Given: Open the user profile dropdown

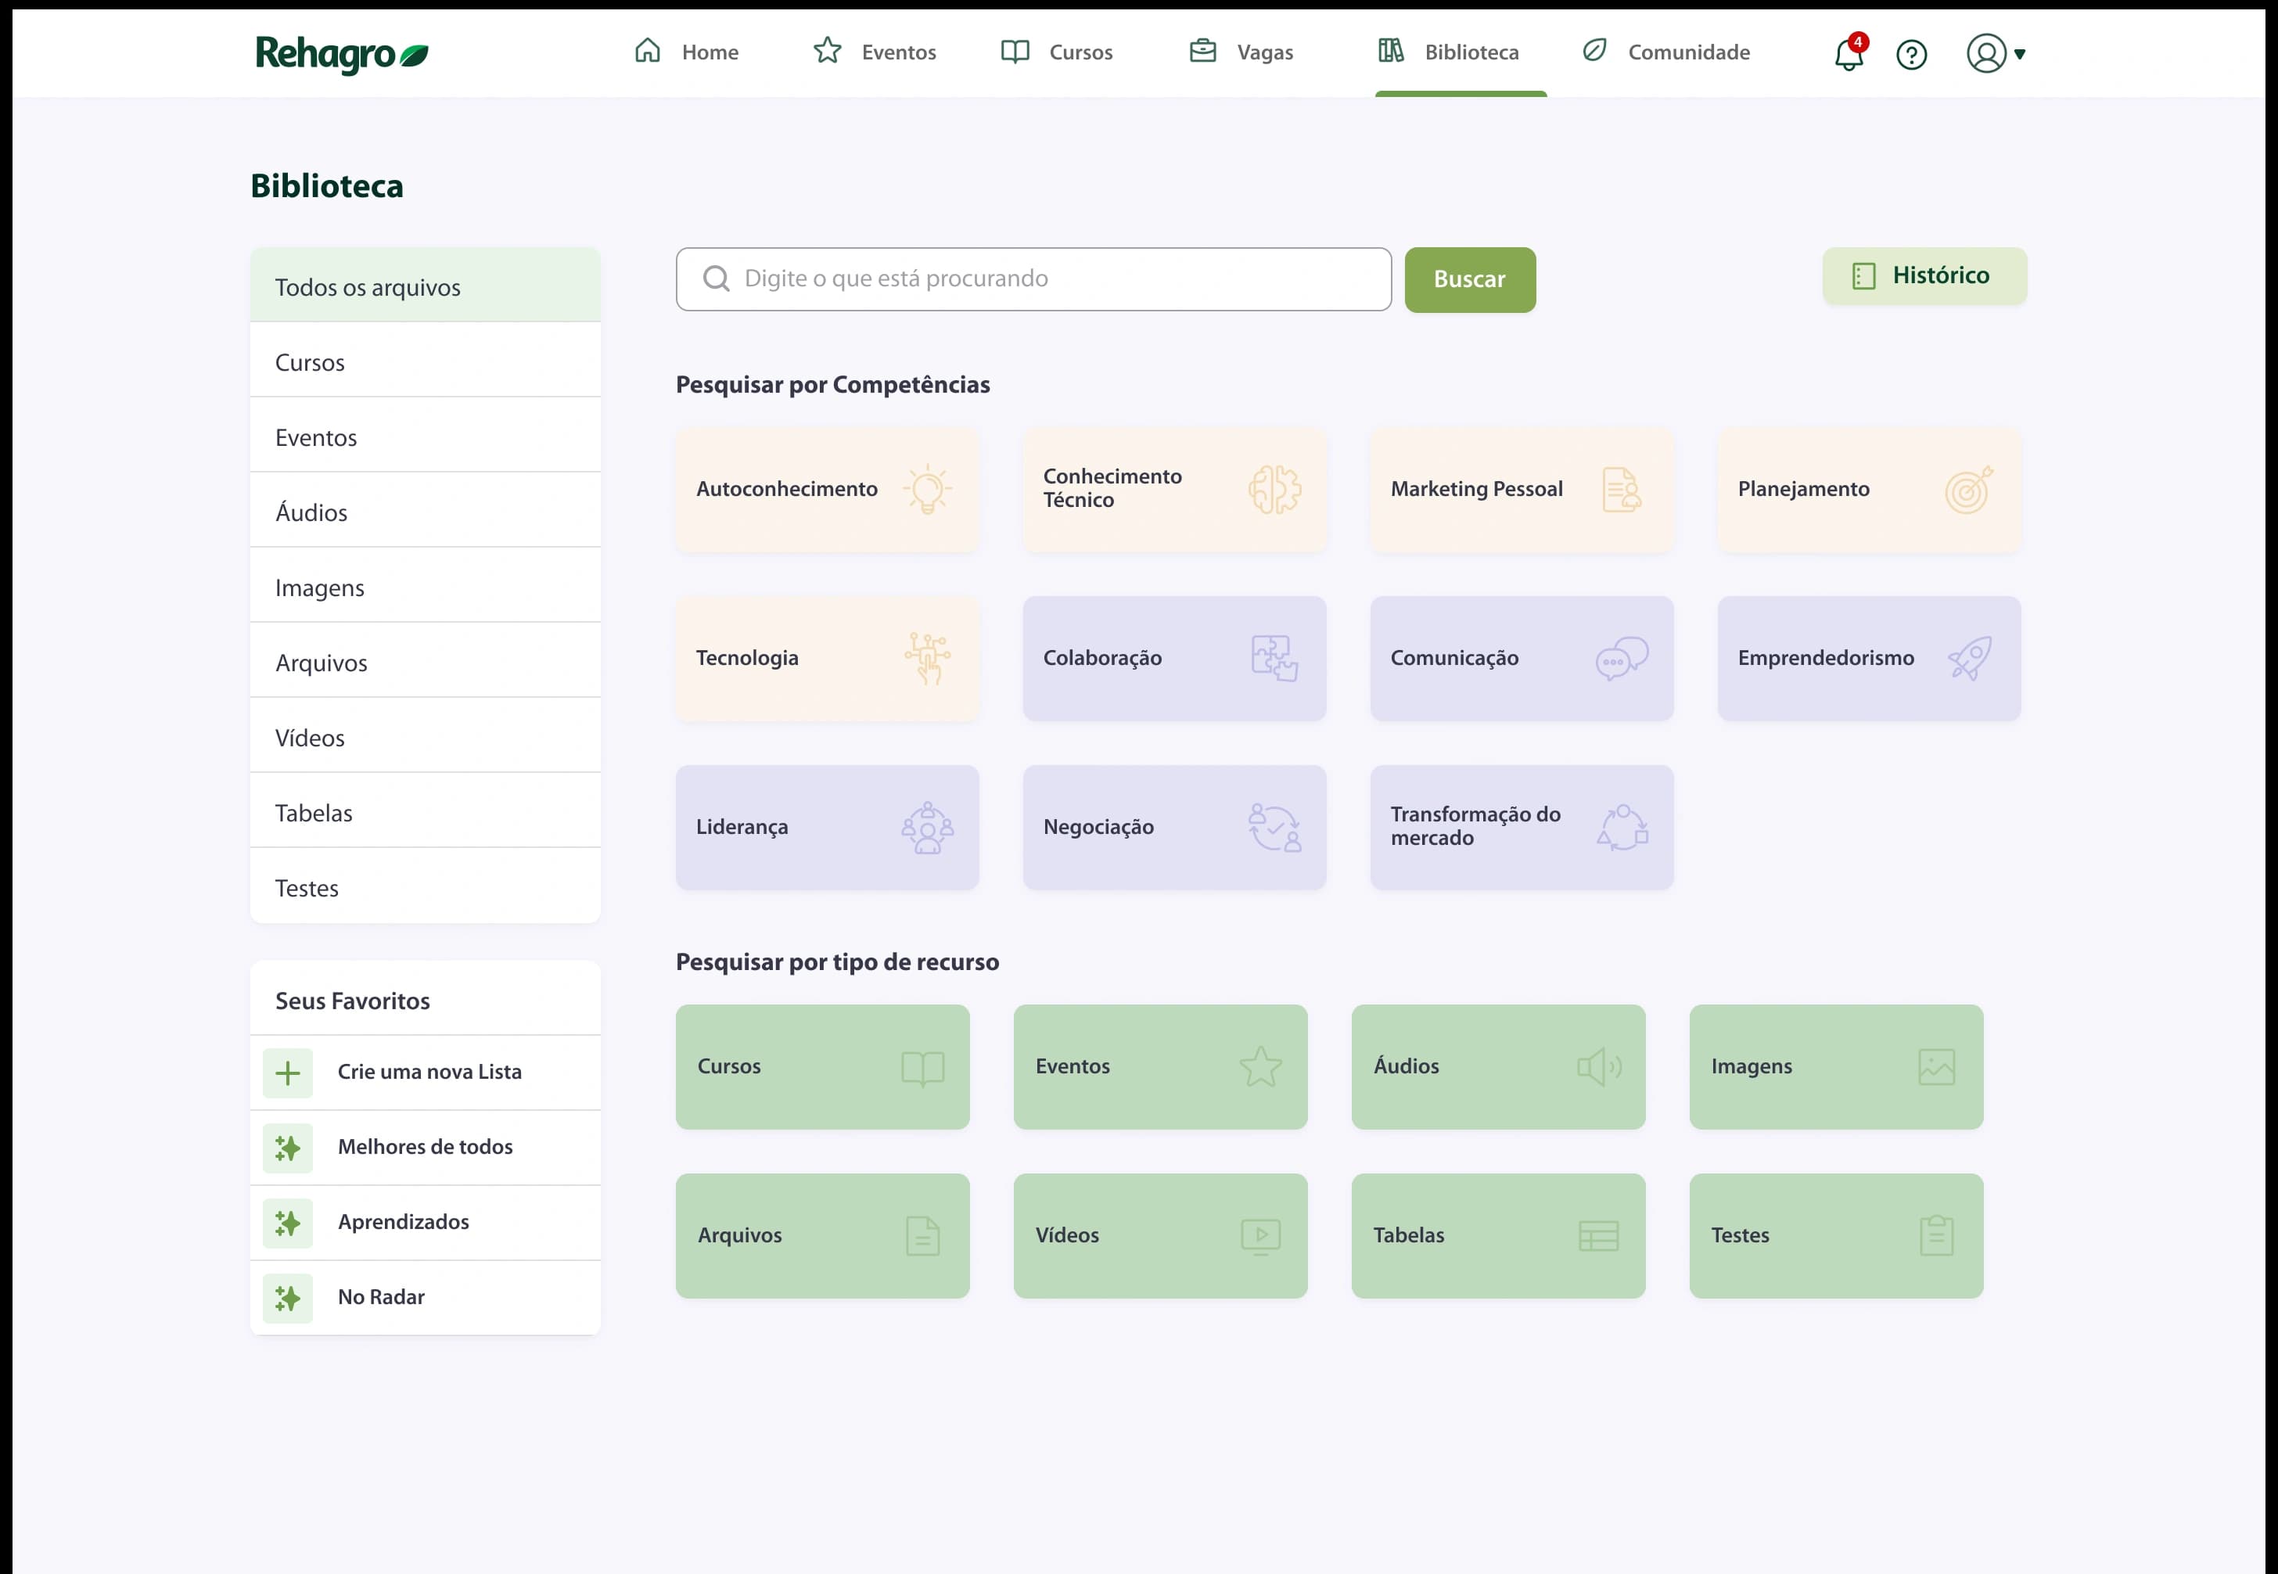Looking at the screenshot, I should [1995, 53].
